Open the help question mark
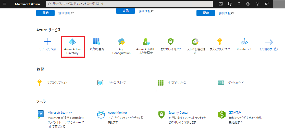This screenshot has width=285, height=131. (x=257, y=4)
